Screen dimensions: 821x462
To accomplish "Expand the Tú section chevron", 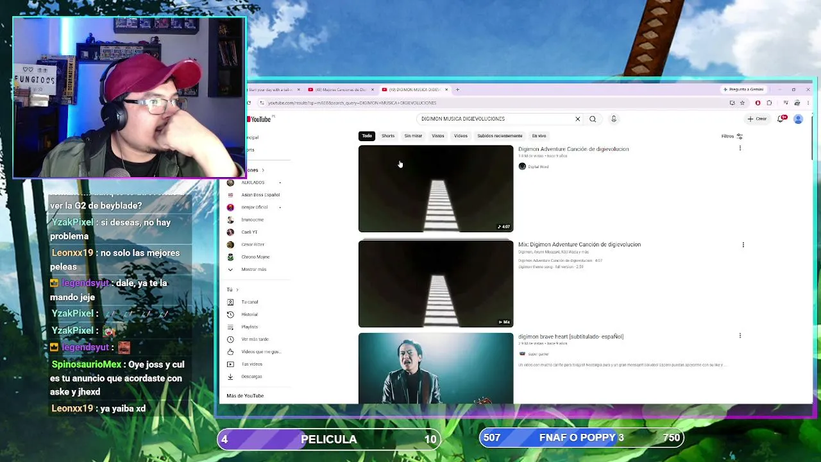I will pos(237,289).
